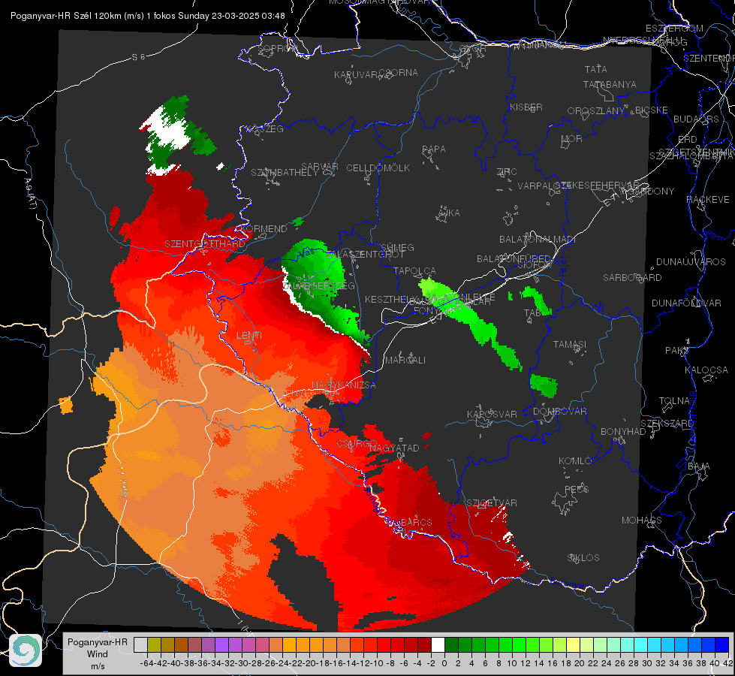
Task: Click the PAPA city label
Action: click(434, 149)
